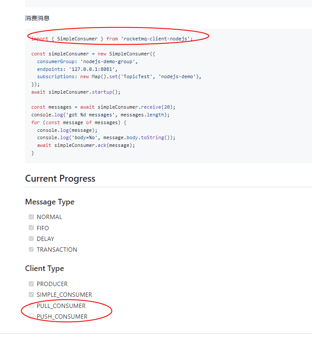Screen dimensions: 312x341
Task: Click the Client Type heading
Action: 45,268
